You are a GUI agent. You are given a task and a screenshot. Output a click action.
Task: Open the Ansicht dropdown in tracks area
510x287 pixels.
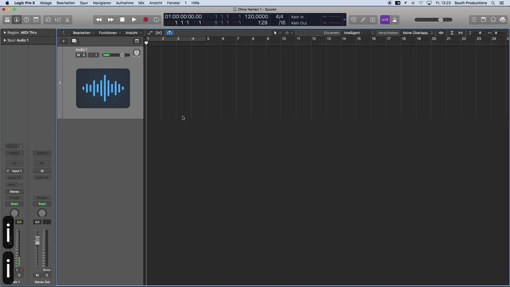coord(133,33)
